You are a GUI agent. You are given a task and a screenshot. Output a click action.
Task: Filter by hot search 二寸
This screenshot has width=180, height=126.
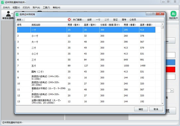tap(106, 19)
